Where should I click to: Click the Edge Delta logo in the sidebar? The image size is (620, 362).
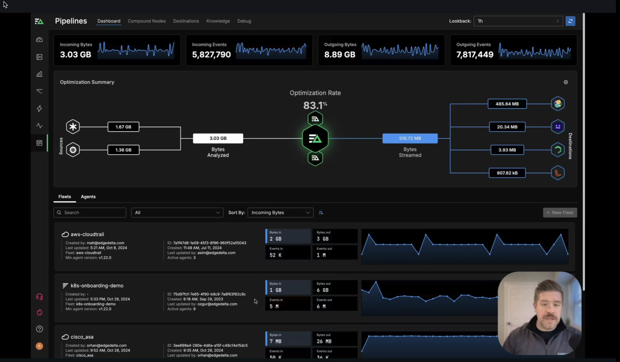coord(39,21)
